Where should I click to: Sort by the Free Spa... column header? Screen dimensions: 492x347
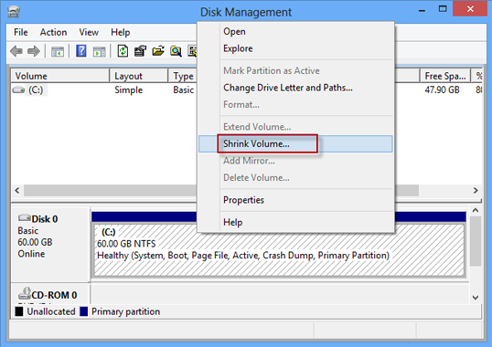coord(445,76)
